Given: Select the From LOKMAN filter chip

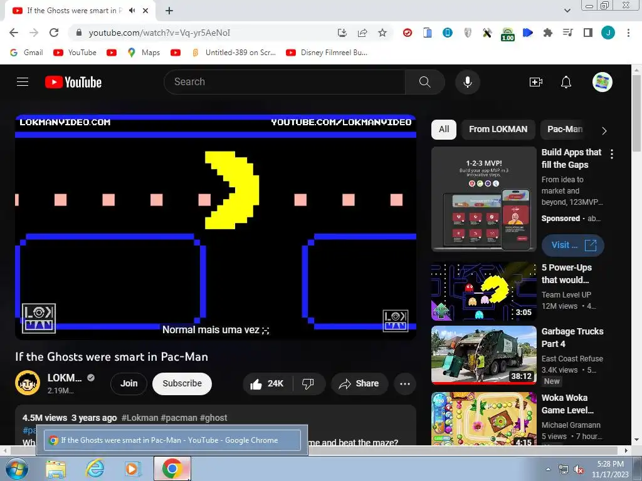Looking at the screenshot, I should [498, 129].
